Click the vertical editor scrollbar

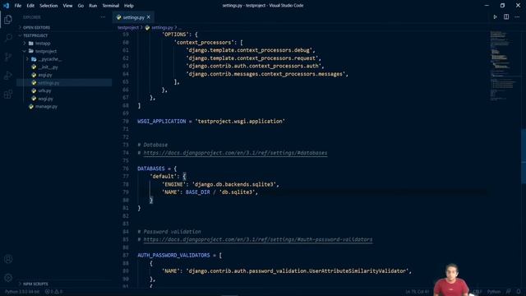pyautogui.click(x=524, y=156)
